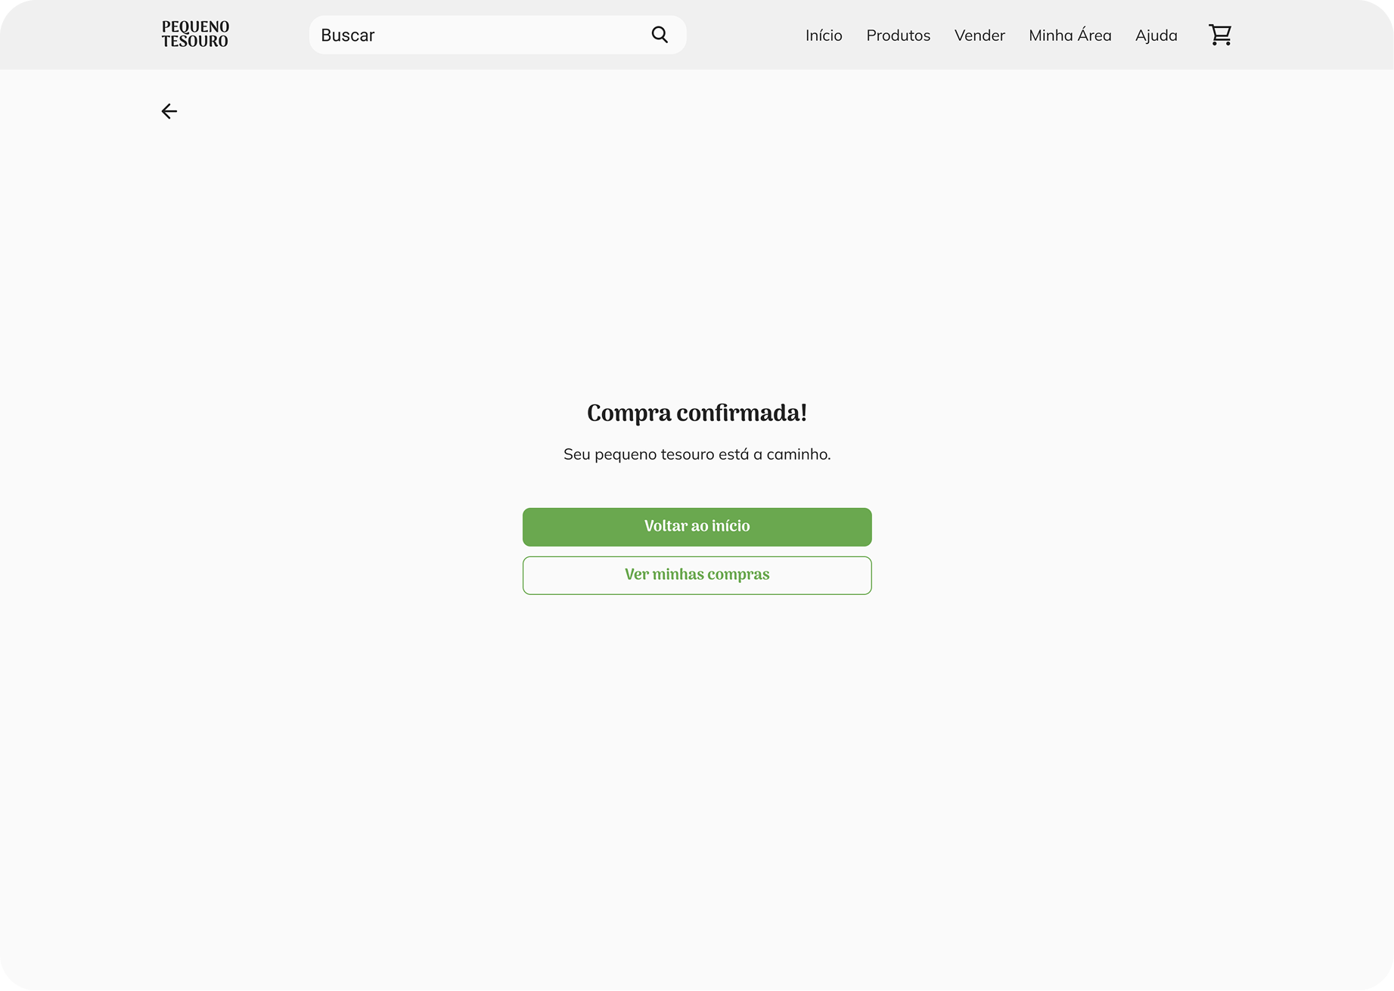Click inside the Buscar search field
The image size is (1394, 991).
coord(477,35)
